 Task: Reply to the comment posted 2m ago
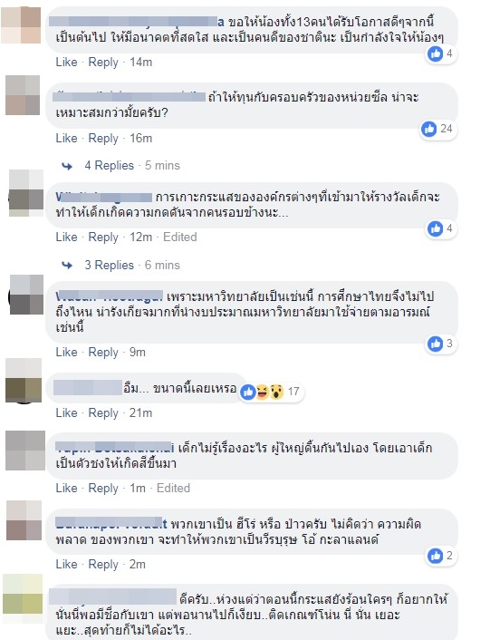(x=103, y=564)
